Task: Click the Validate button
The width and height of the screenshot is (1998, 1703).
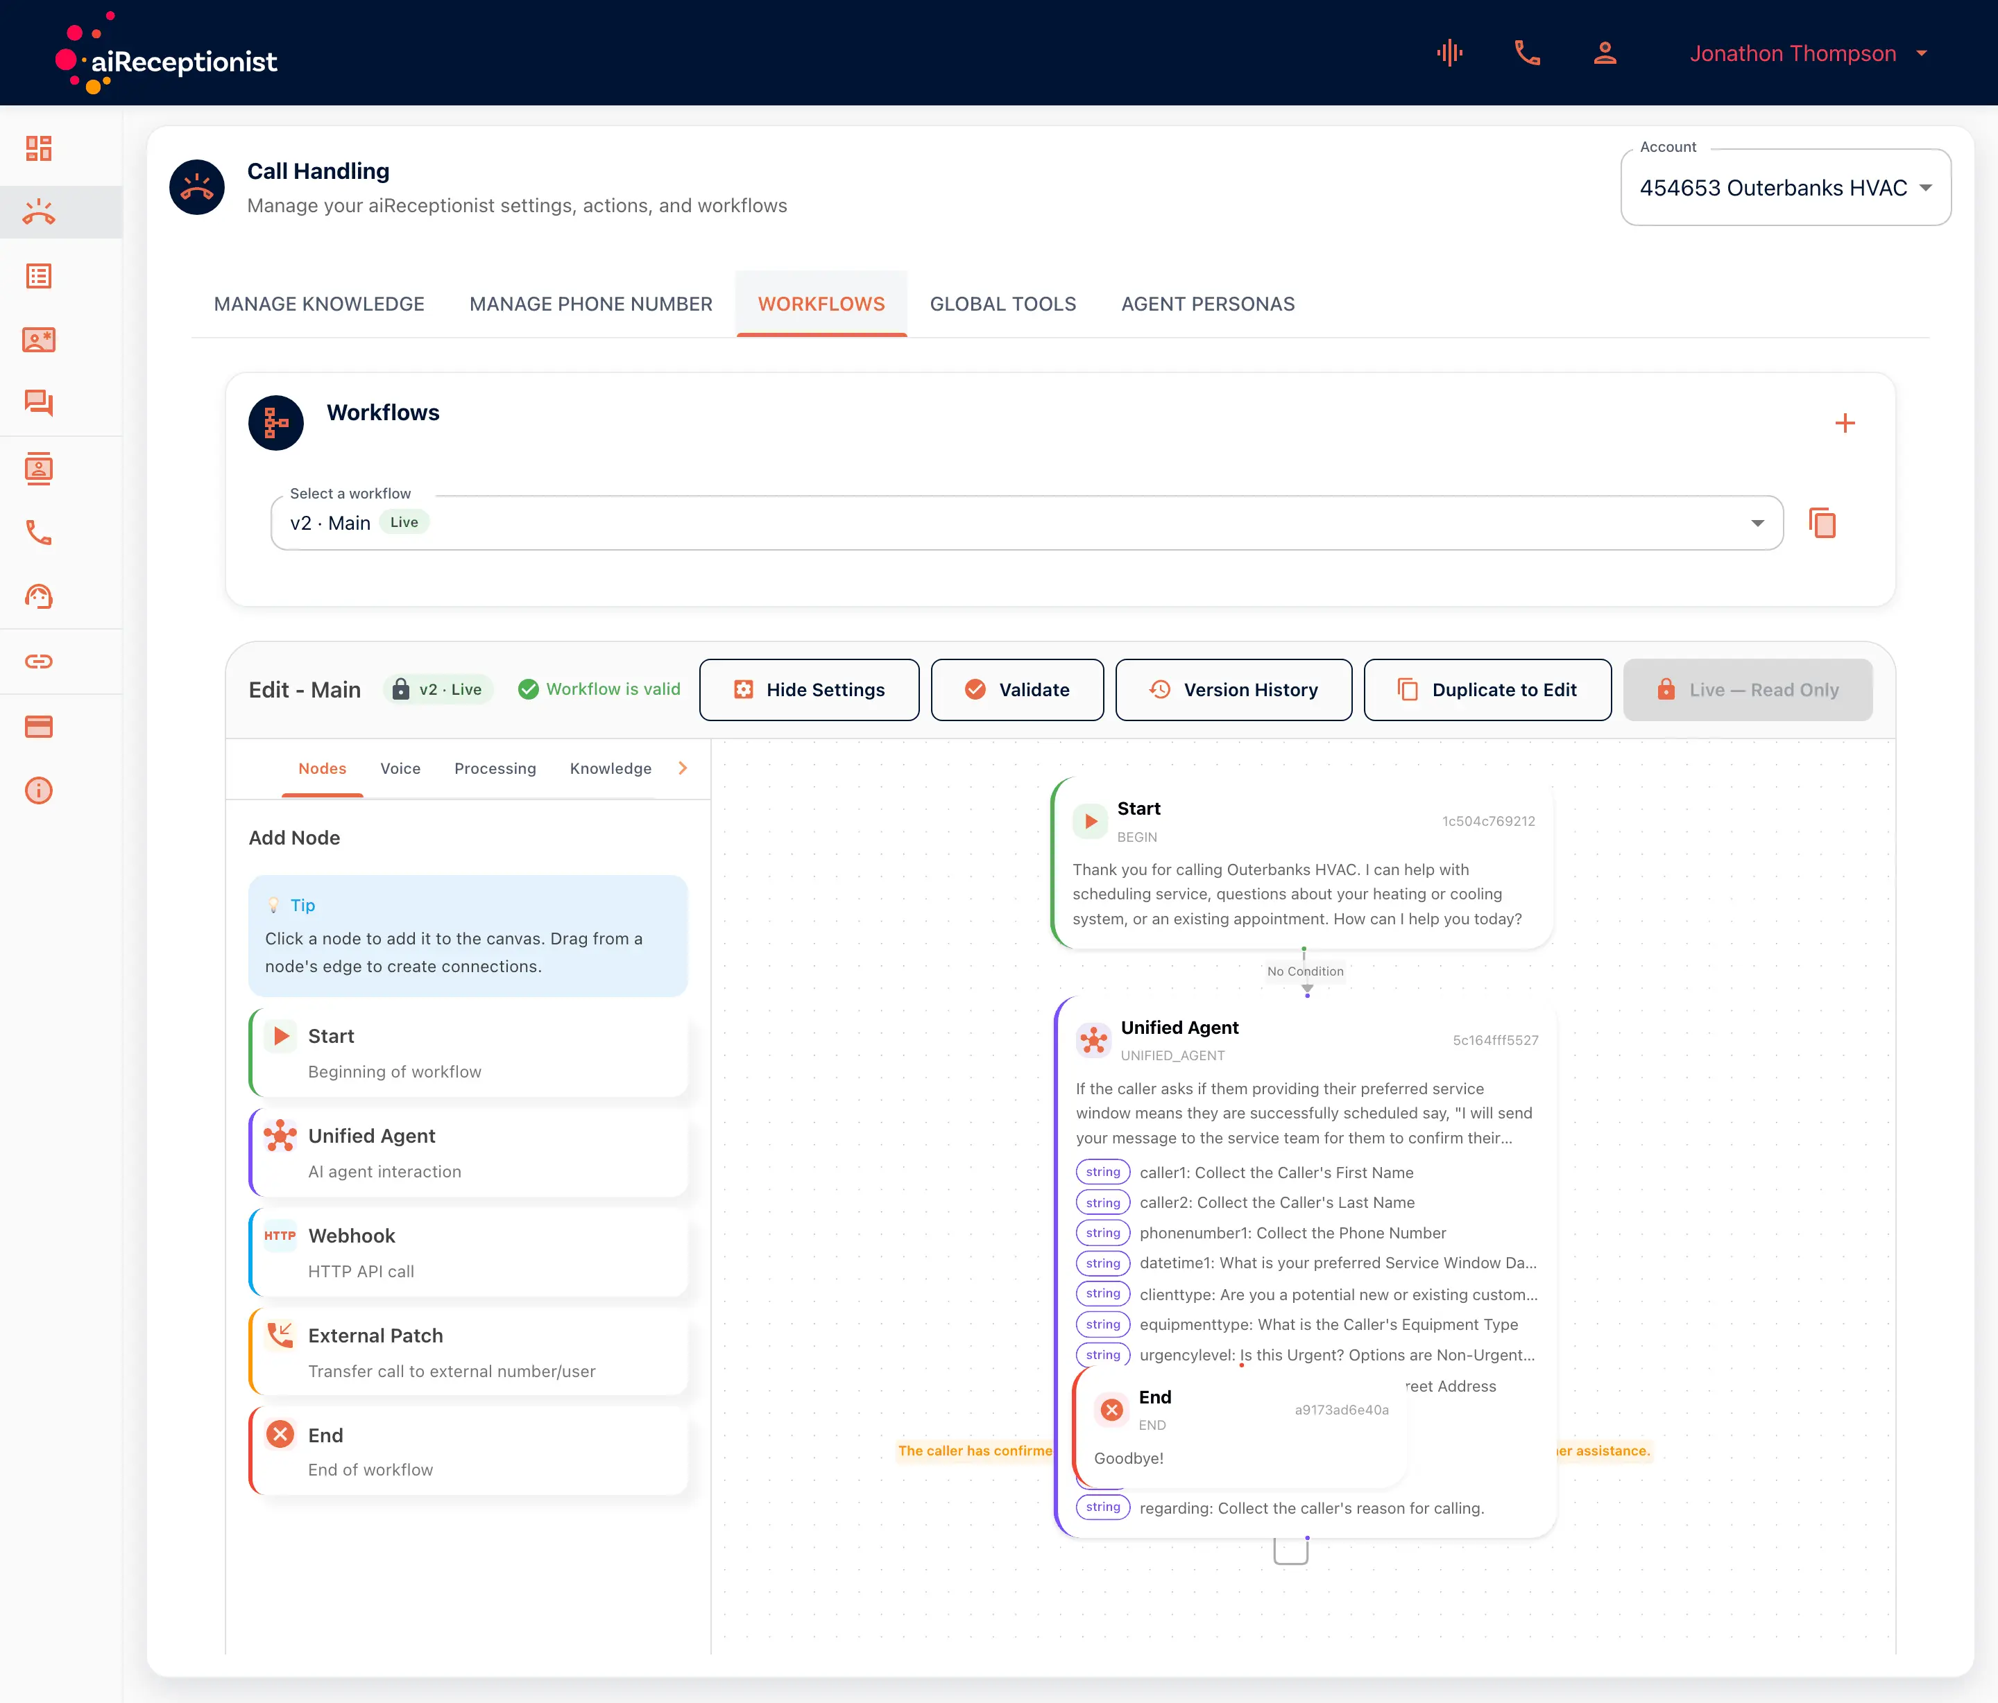Action: (x=1017, y=690)
